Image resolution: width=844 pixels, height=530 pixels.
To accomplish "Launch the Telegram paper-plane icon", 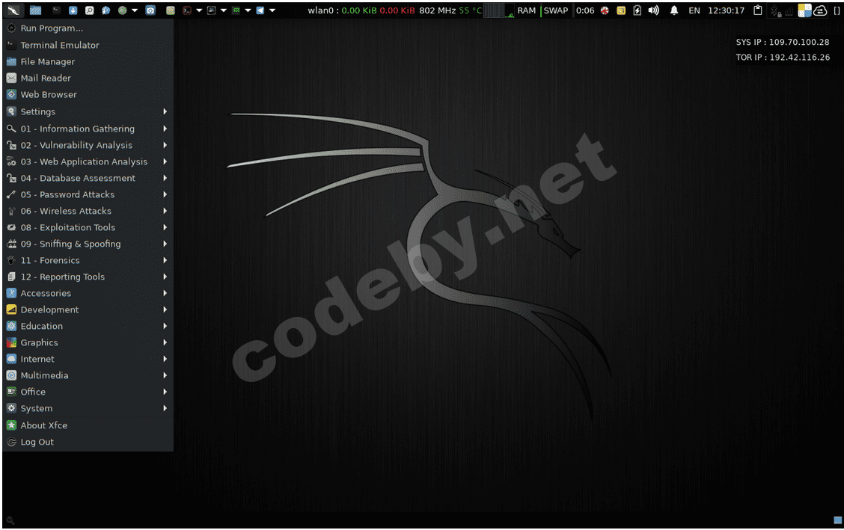I will click(x=260, y=10).
